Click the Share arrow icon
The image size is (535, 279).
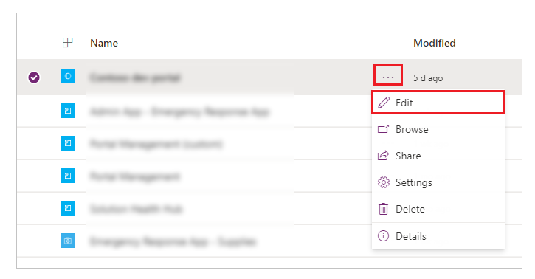pos(383,156)
